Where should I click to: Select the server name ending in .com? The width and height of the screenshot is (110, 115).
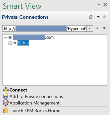click(x=33, y=37)
